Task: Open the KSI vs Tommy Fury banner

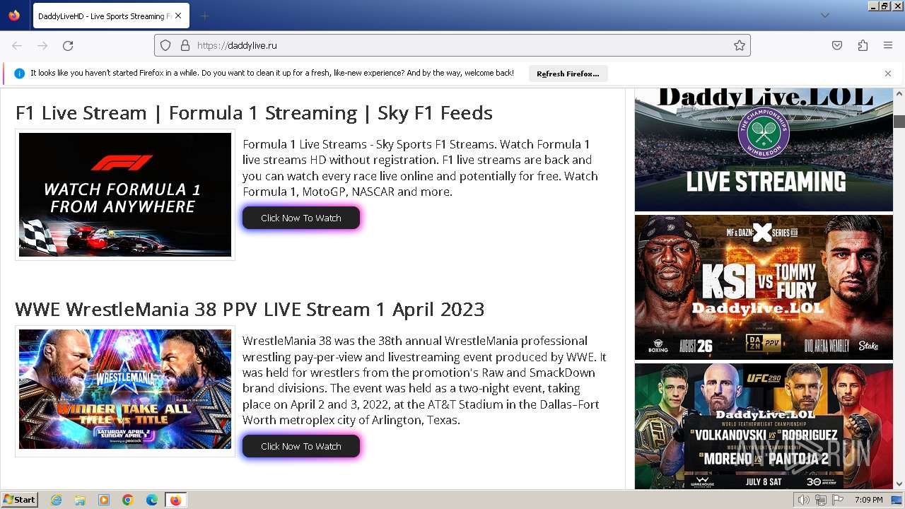Action: (764, 287)
